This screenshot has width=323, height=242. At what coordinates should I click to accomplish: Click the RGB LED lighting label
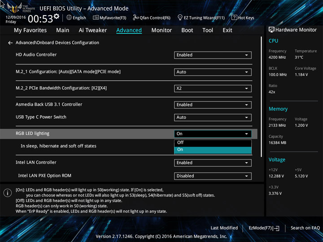[x=33, y=134]
